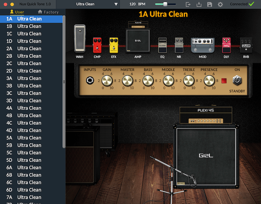Click the tempo slider next to BPM
Image resolution: width=261 pixels, height=204 pixels.
click(x=165, y=4)
